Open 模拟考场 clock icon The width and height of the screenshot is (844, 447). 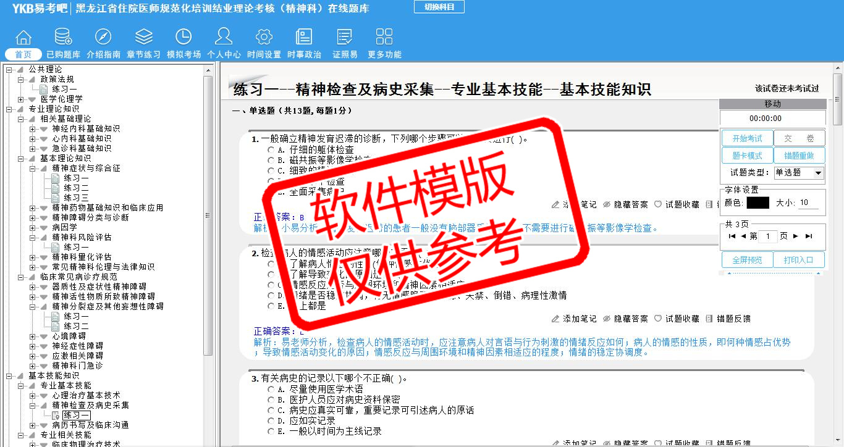coord(184,37)
